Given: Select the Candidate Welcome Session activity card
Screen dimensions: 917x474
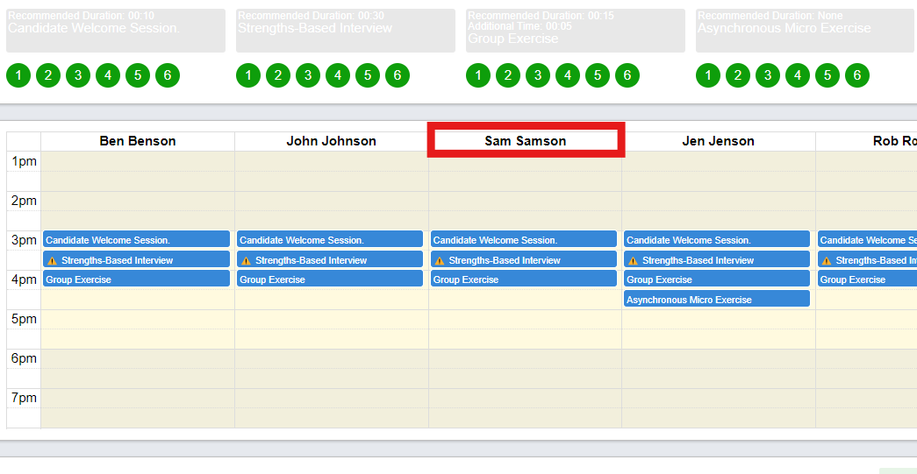Looking at the screenshot, I should click(116, 31).
